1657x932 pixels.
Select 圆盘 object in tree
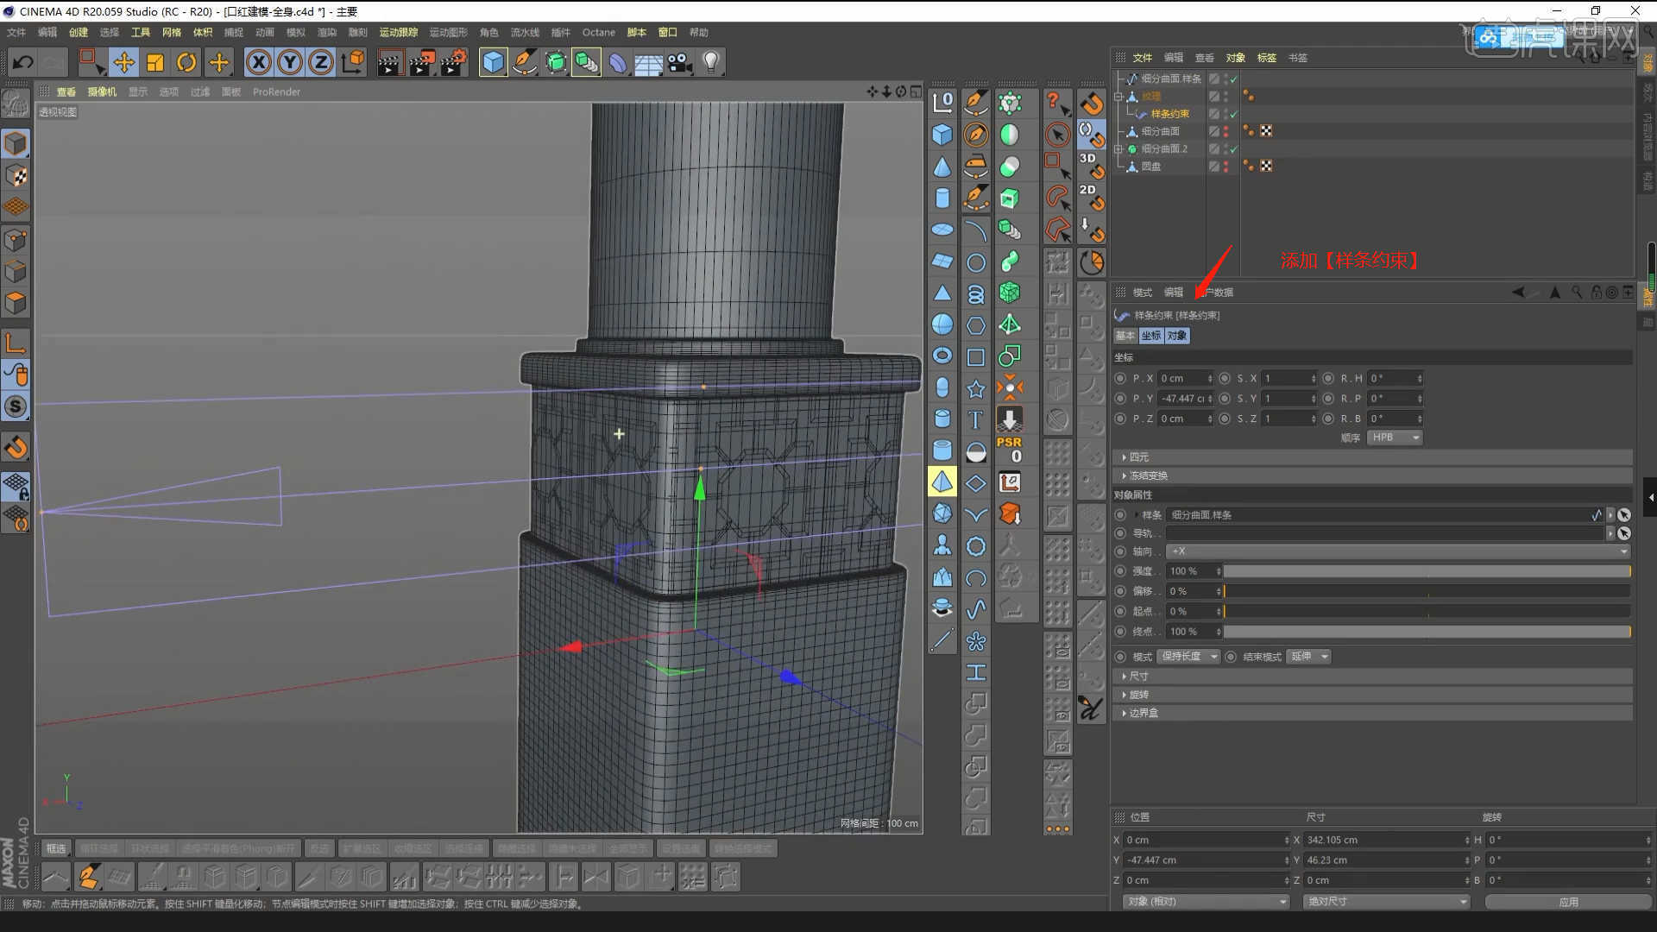pyautogui.click(x=1151, y=167)
